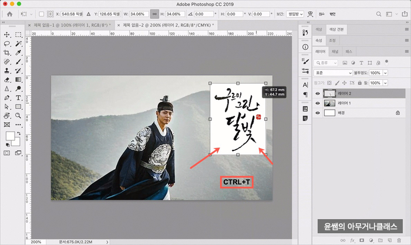411x245 pixels.
Task: Select the Pen tool
Action: click(x=7, y=98)
